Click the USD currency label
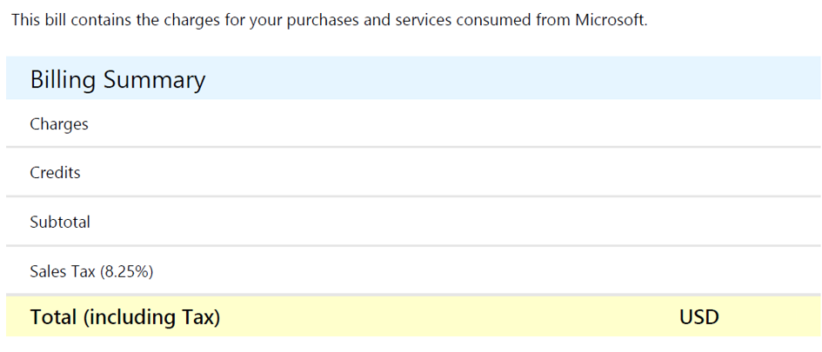Image resolution: width=822 pixels, height=352 pixels. coord(699,317)
